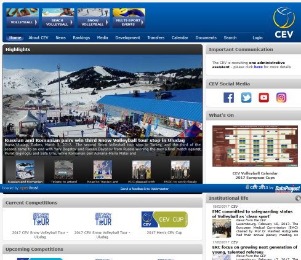Open the Transfers menu
301x260 pixels.
[156, 37]
